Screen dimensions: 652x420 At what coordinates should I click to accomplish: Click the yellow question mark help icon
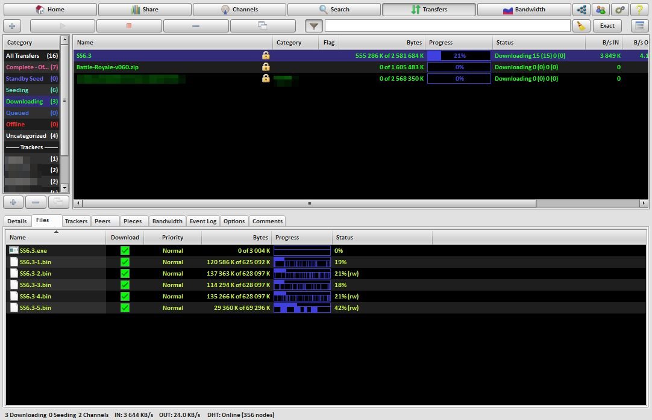pos(639,10)
